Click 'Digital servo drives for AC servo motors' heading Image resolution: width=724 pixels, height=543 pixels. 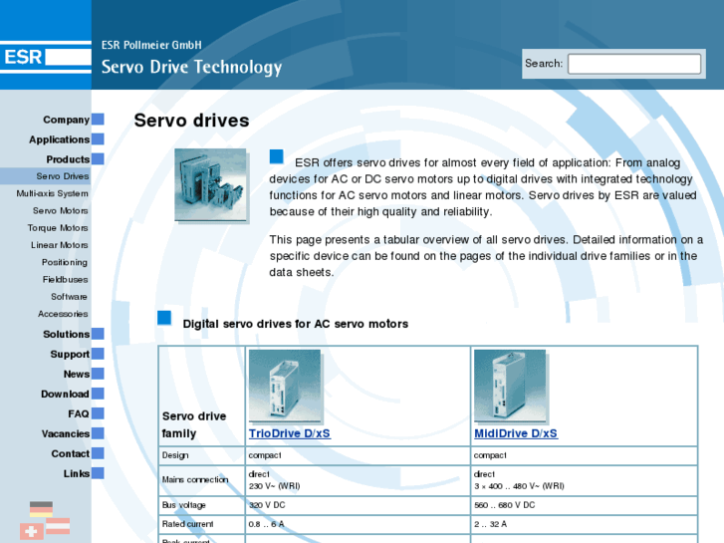tap(296, 324)
